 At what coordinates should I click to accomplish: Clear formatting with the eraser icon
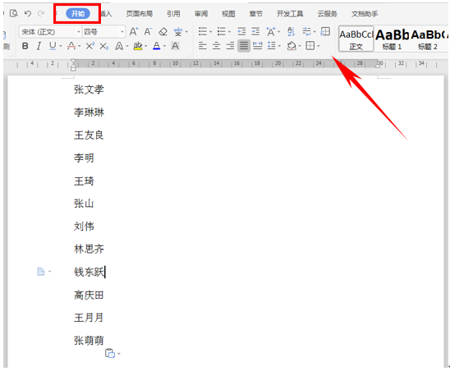click(163, 31)
